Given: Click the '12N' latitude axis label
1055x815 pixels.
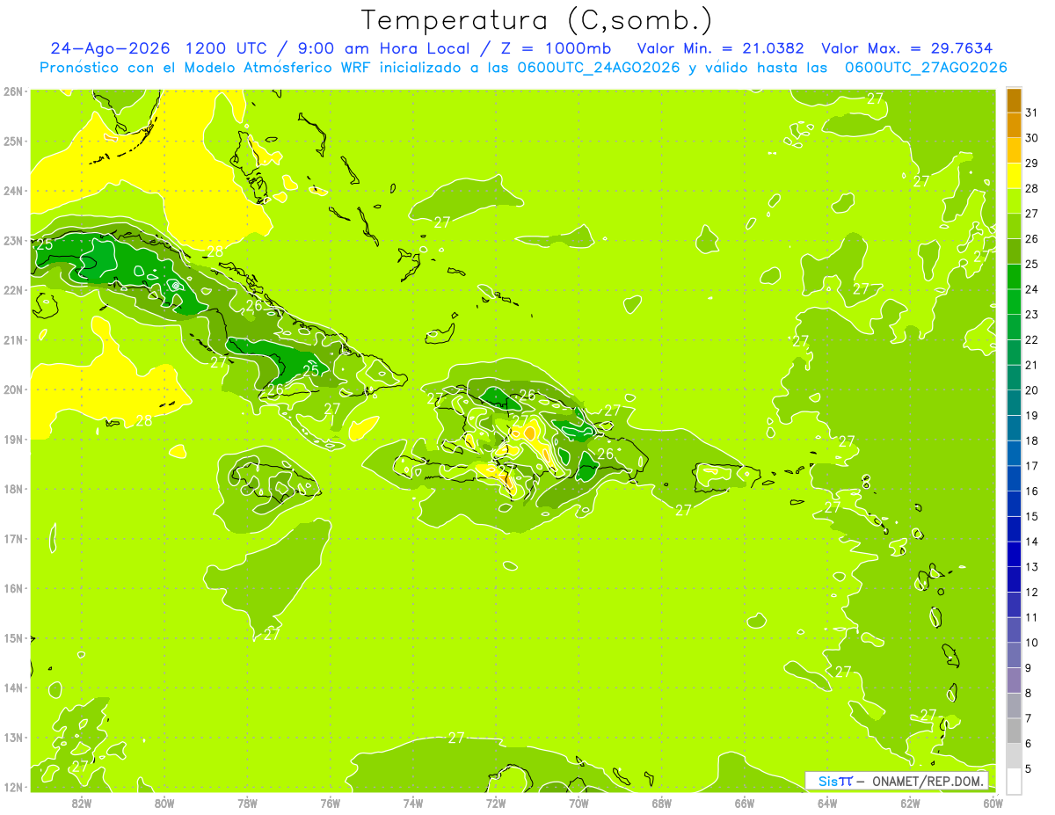Looking at the screenshot, I should [x=13, y=787].
